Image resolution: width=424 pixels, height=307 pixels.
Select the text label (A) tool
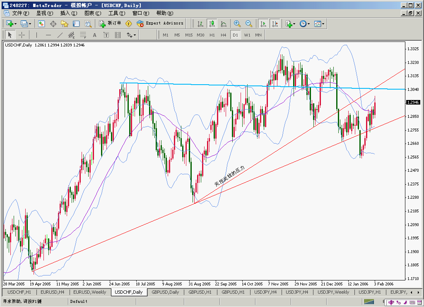[x=94, y=35]
